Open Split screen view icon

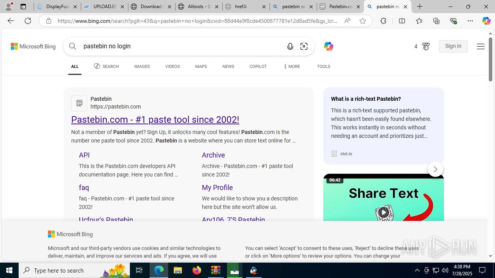click(402, 21)
